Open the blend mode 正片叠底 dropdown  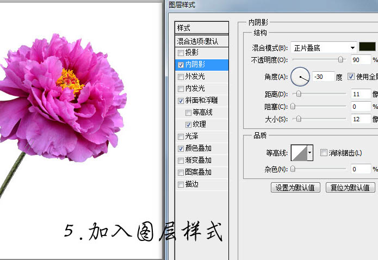(x=324, y=48)
